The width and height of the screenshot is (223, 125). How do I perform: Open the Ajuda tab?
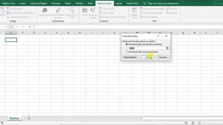119,3
